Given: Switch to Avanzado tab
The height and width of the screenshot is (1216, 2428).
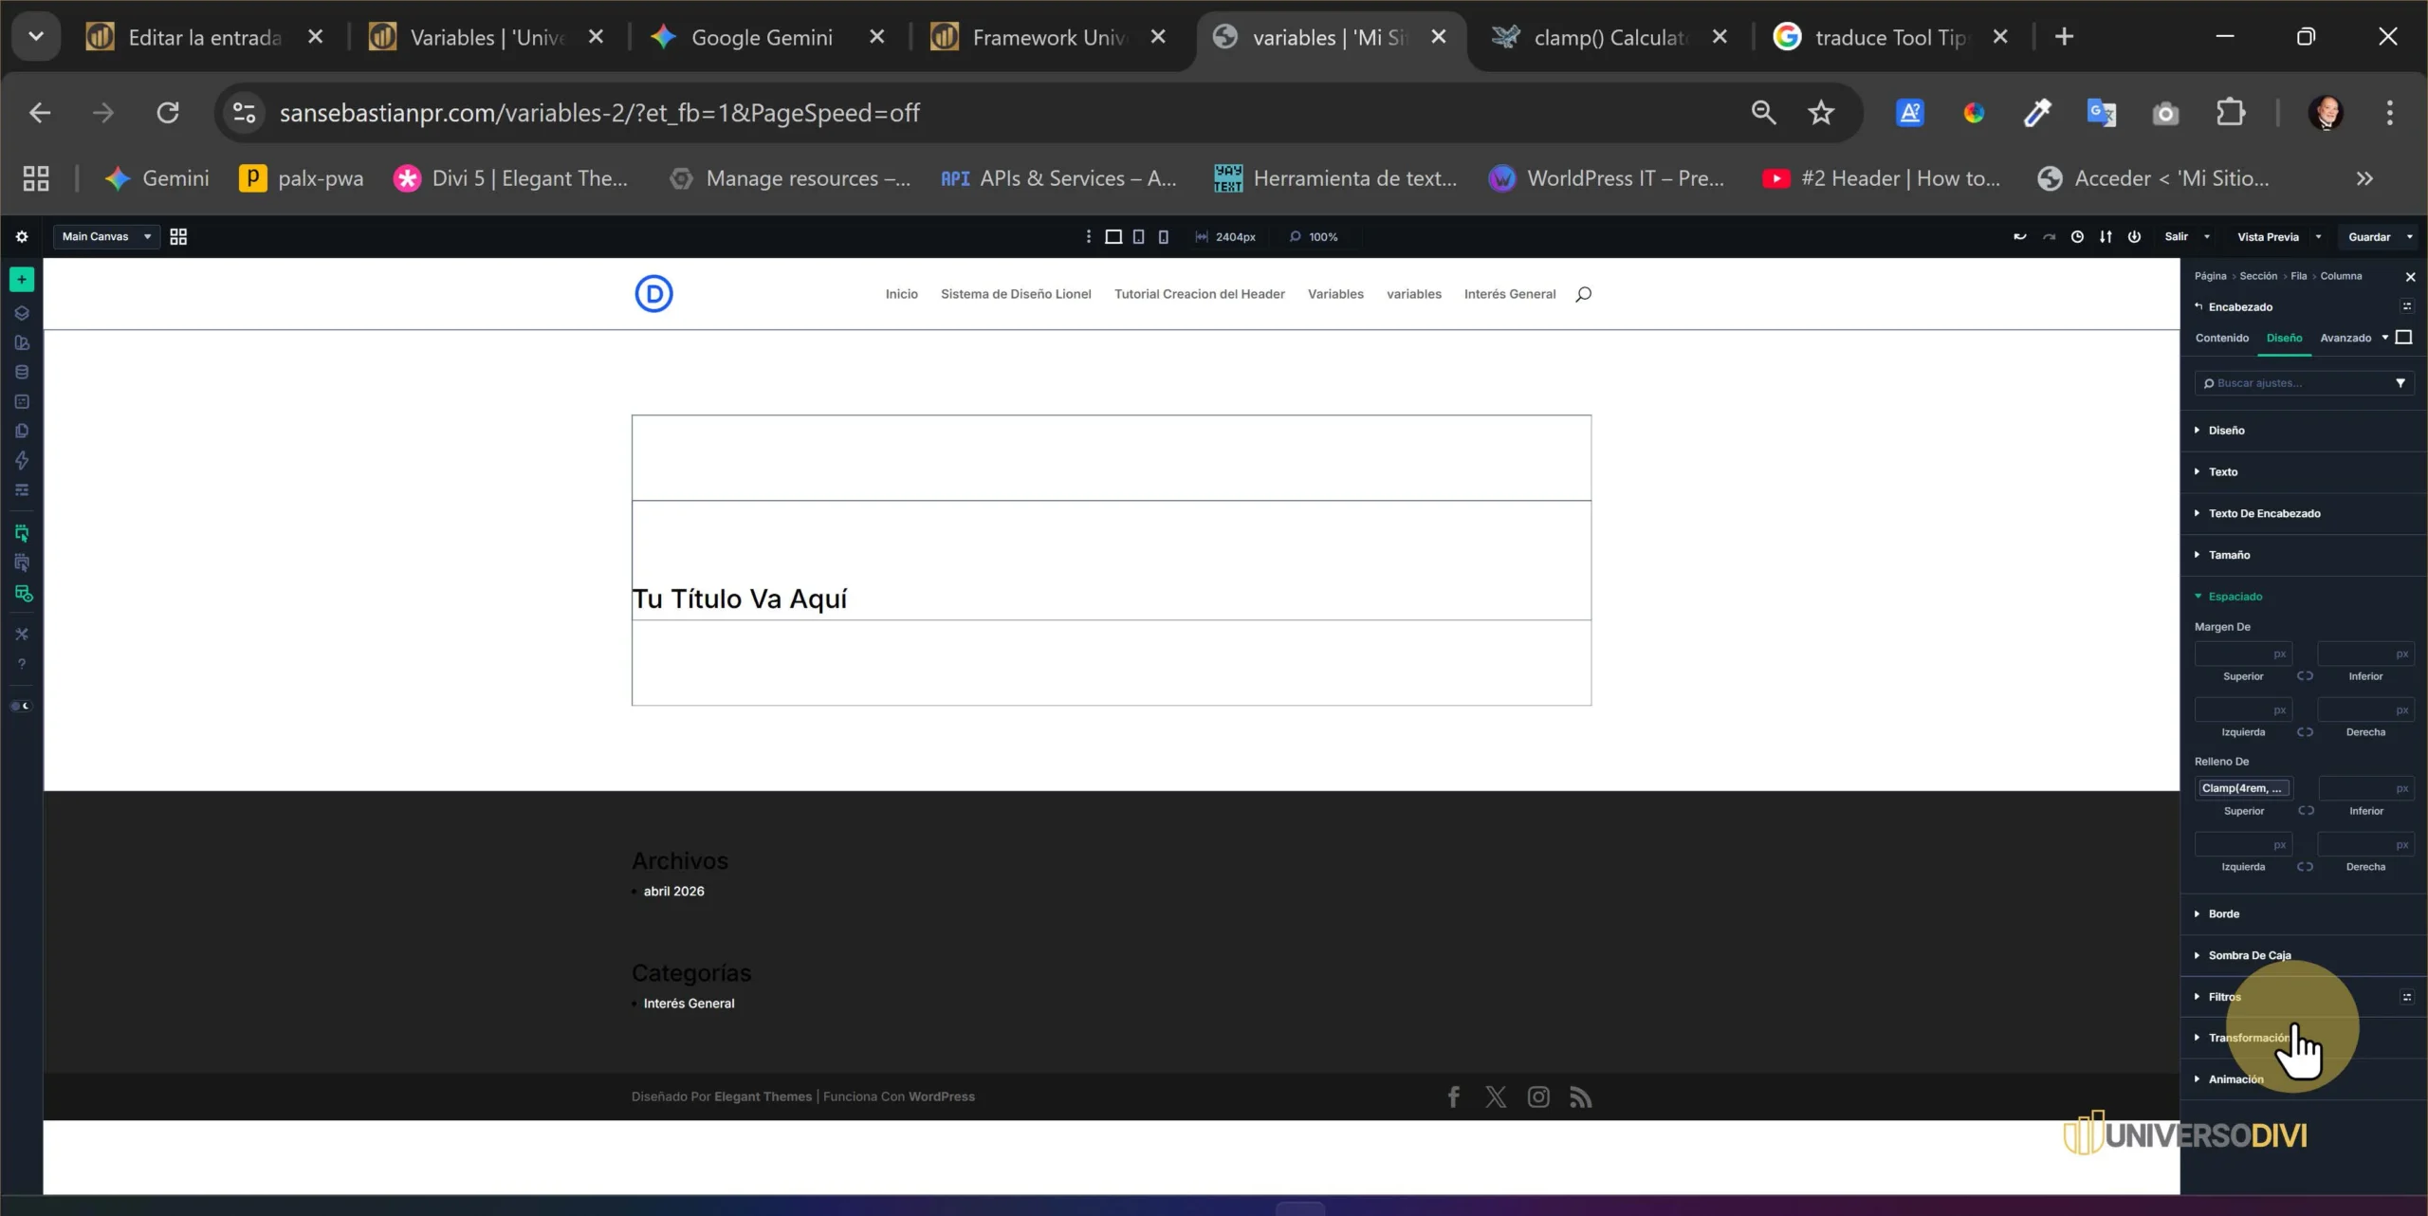Looking at the screenshot, I should coord(2345,338).
